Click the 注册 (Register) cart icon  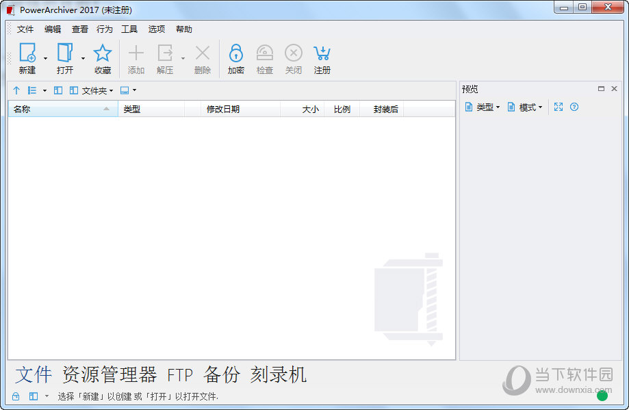(x=322, y=53)
